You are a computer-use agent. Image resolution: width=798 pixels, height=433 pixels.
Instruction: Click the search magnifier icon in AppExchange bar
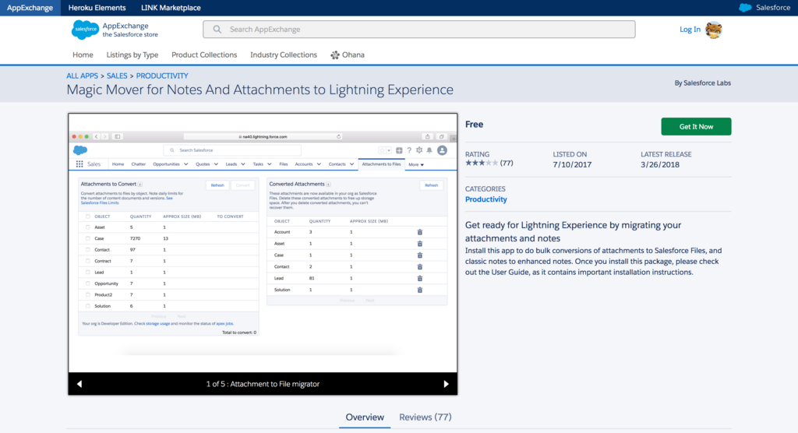coord(217,30)
